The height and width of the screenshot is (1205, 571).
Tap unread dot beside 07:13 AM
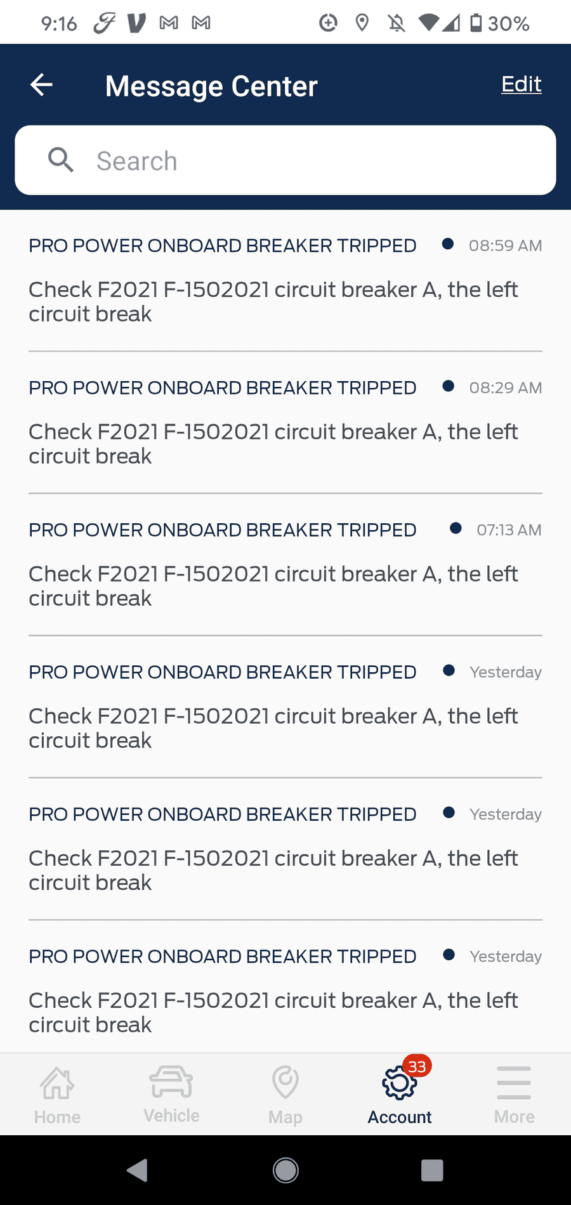(x=456, y=528)
